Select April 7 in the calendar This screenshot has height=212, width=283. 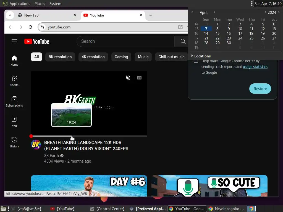tap(206, 29)
